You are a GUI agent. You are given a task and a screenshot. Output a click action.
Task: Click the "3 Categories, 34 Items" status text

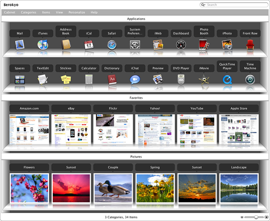pyautogui.click(x=121, y=217)
